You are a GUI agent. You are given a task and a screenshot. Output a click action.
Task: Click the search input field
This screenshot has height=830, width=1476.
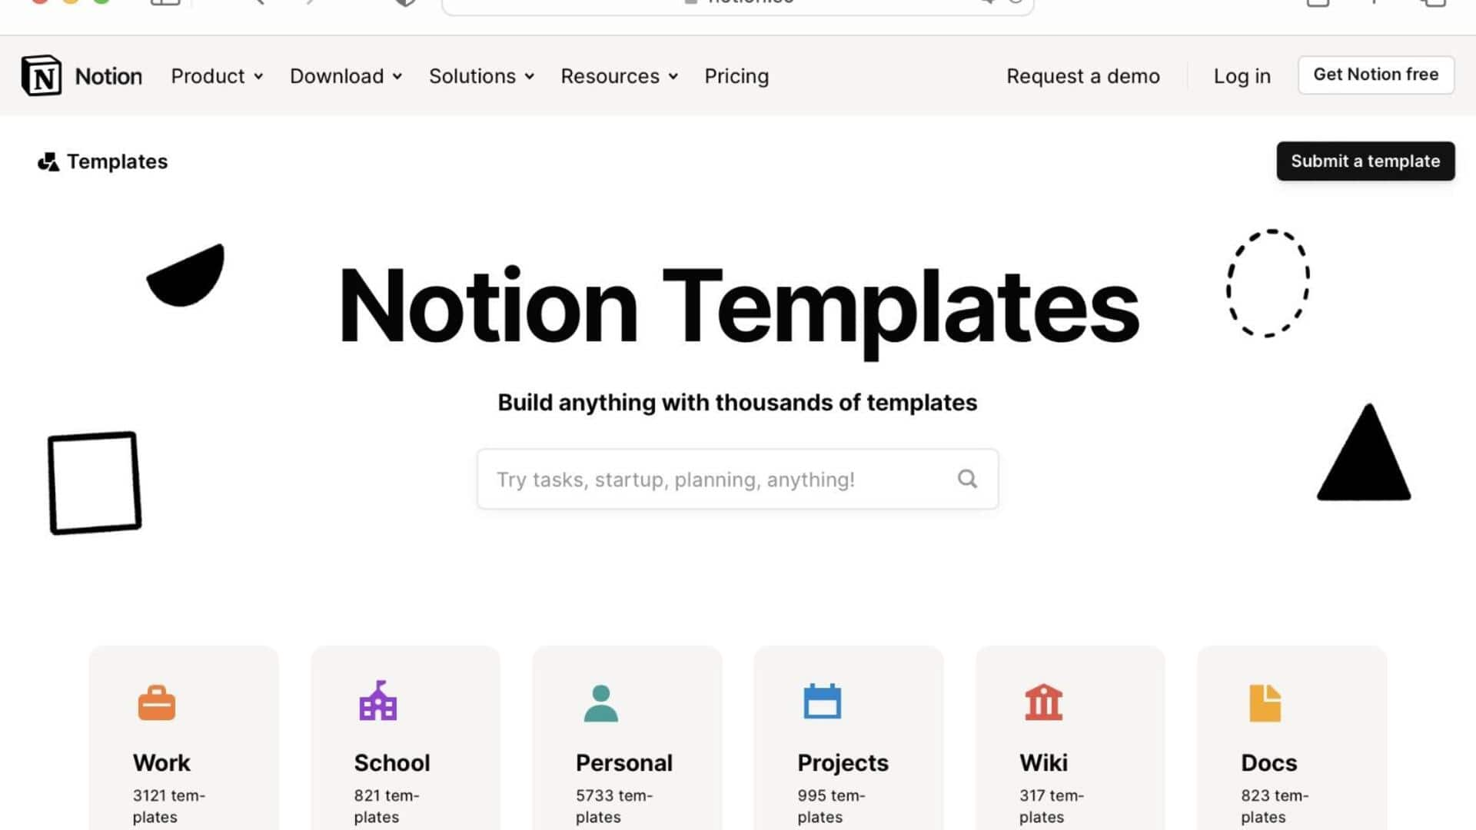[738, 478]
